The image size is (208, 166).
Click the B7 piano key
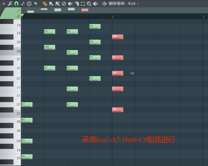pos(17,59)
